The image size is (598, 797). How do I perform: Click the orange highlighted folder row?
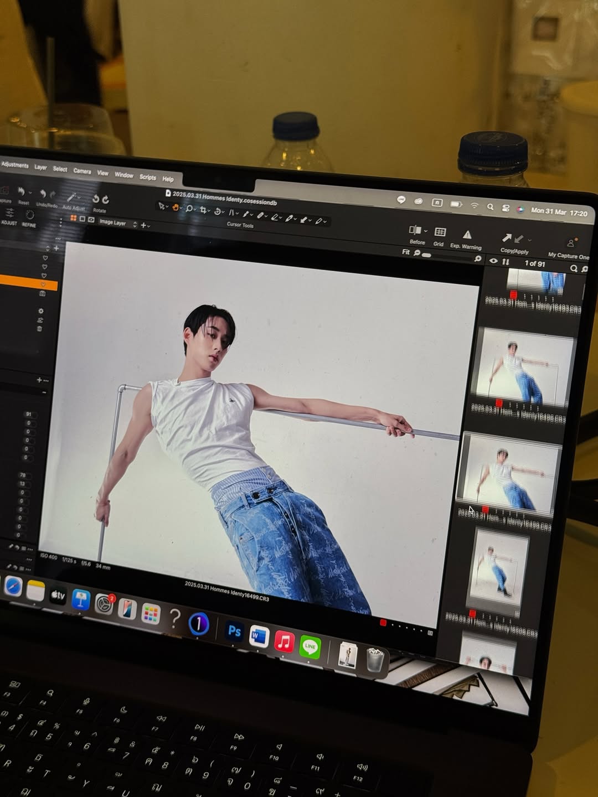click(x=28, y=283)
